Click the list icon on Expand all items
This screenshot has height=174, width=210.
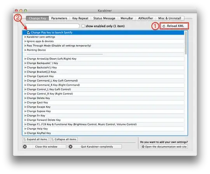pos(24,139)
